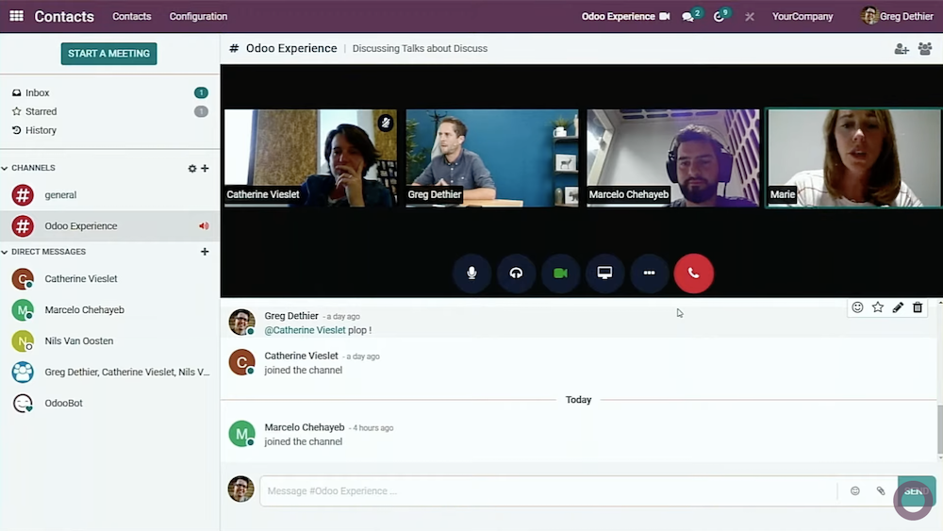Click the add user icon in header
The width and height of the screenshot is (943, 531).
pyautogui.click(x=902, y=49)
